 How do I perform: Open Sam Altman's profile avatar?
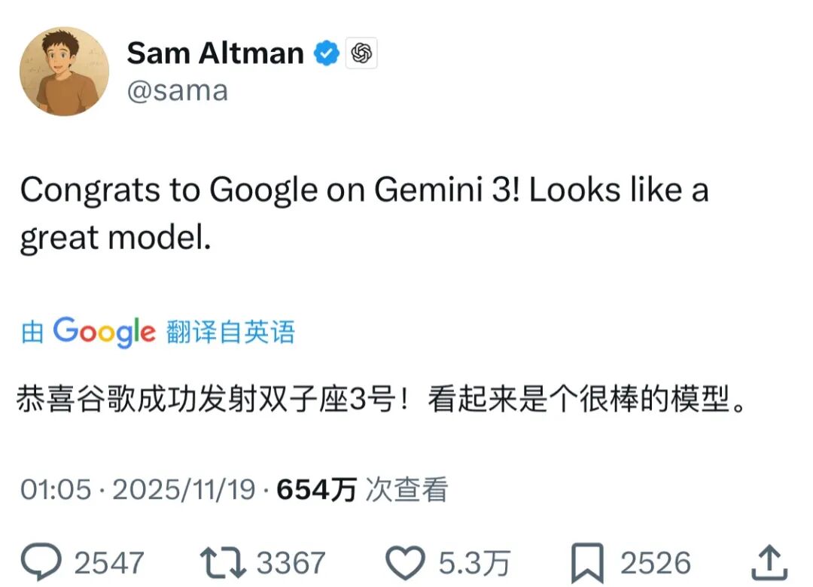tap(64, 72)
